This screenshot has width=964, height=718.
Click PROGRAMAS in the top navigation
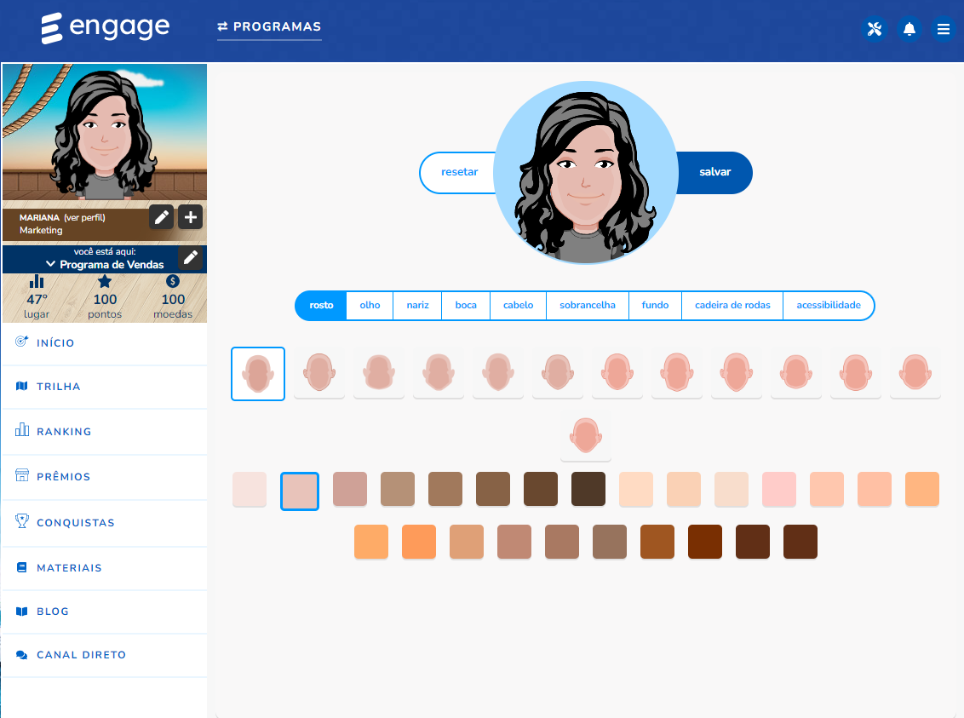click(269, 26)
